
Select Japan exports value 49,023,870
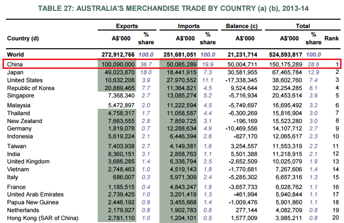[x=119, y=72]
